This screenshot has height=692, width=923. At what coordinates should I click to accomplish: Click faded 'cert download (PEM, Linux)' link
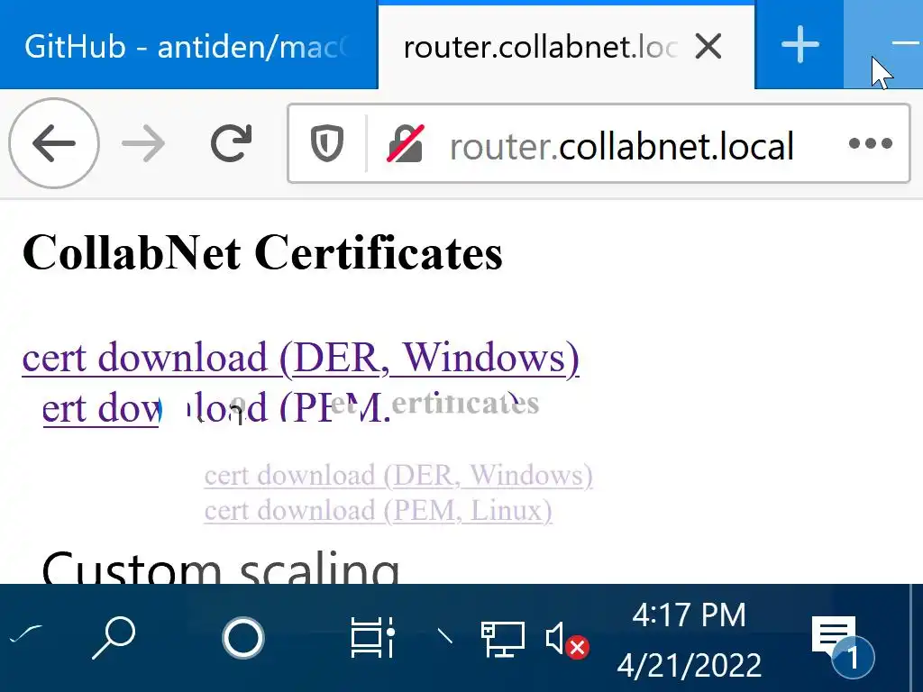(x=378, y=510)
